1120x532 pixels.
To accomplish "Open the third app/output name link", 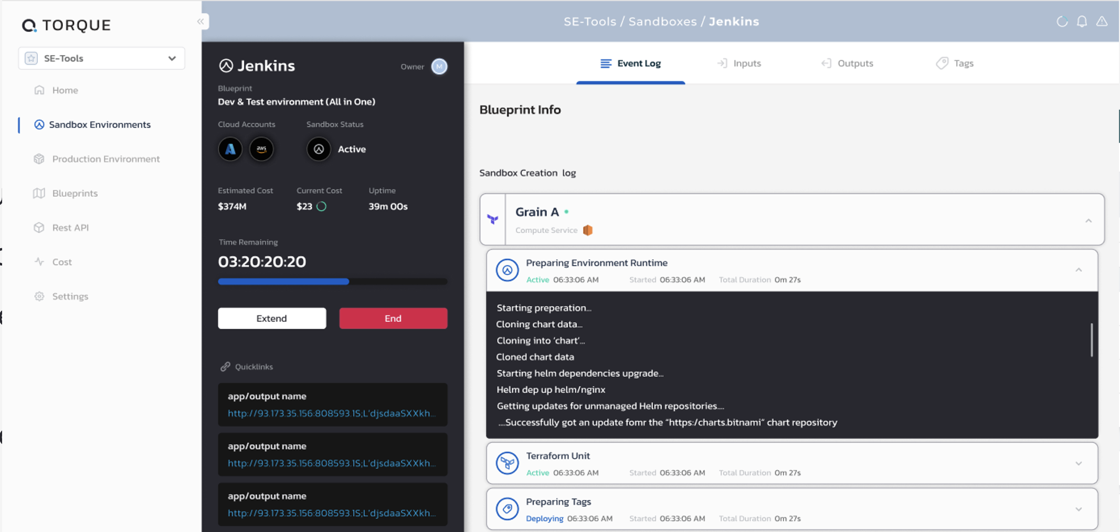I will [332, 513].
